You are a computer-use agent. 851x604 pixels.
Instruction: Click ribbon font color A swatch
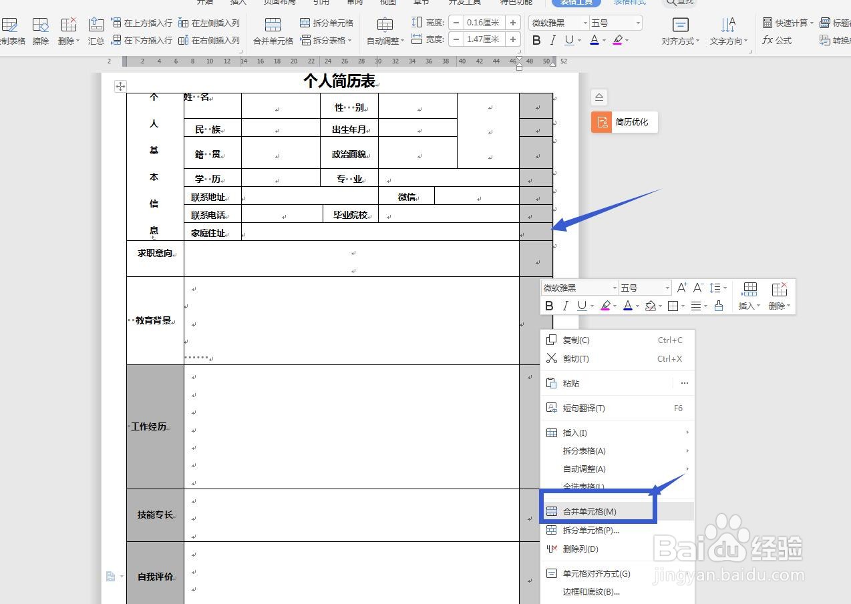click(x=594, y=41)
